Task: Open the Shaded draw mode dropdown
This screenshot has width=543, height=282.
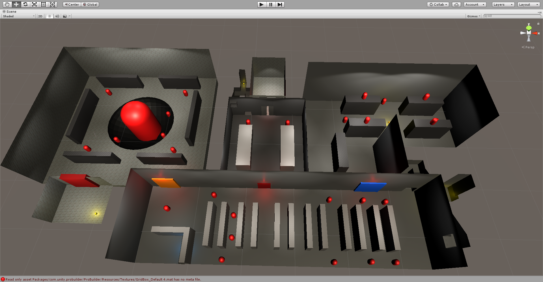Action: click(18, 16)
